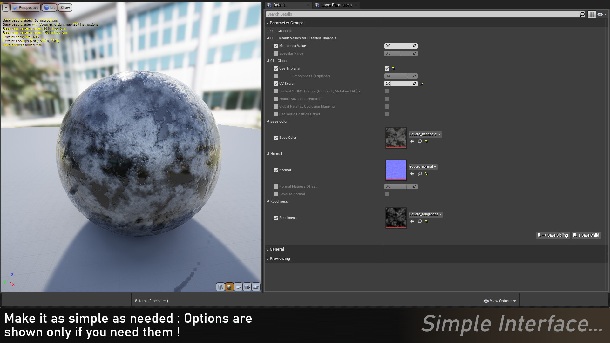The width and height of the screenshot is (610, 343).
Task: Switch preview mesh to plane
Action: tap(238, 287)
